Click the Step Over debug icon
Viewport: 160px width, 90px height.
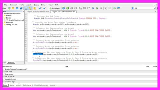84,8
